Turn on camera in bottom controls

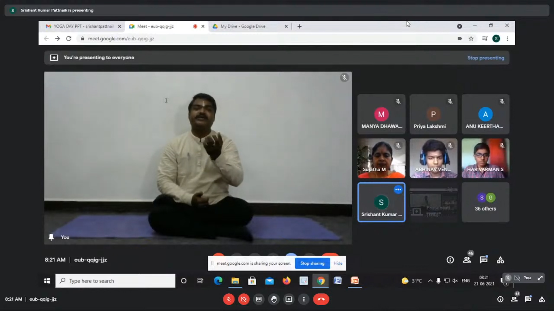click(x=244, y=299)
